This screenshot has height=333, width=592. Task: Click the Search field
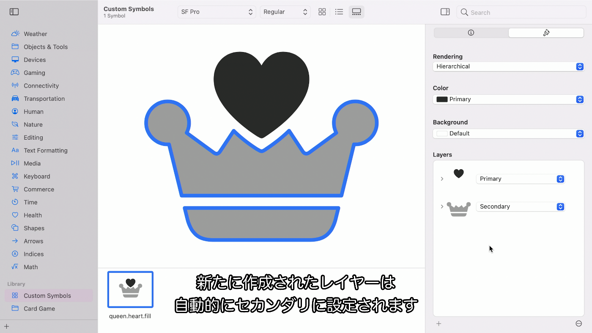click(x=521, y=12)
